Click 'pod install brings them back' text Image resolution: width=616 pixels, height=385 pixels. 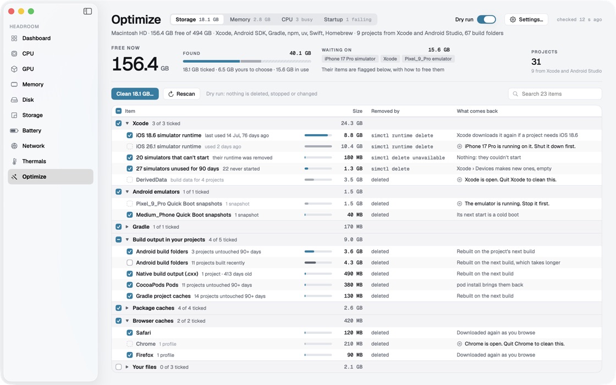pos(490,285)
